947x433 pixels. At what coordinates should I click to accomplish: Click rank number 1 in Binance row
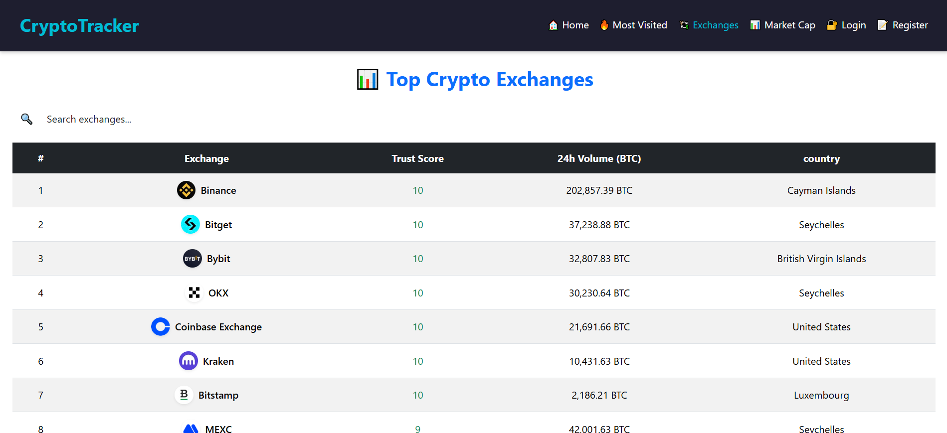pyautogui.click(x=40, y=190)
